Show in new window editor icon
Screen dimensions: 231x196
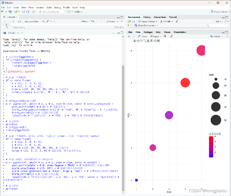click(13, 21)
